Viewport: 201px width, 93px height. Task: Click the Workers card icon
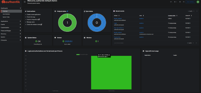click(85, 38)
